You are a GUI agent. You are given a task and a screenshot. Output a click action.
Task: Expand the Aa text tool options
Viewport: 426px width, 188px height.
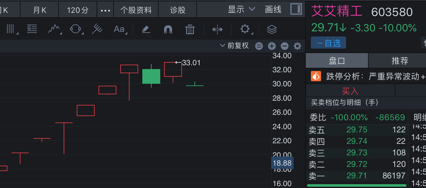(121, 29)
